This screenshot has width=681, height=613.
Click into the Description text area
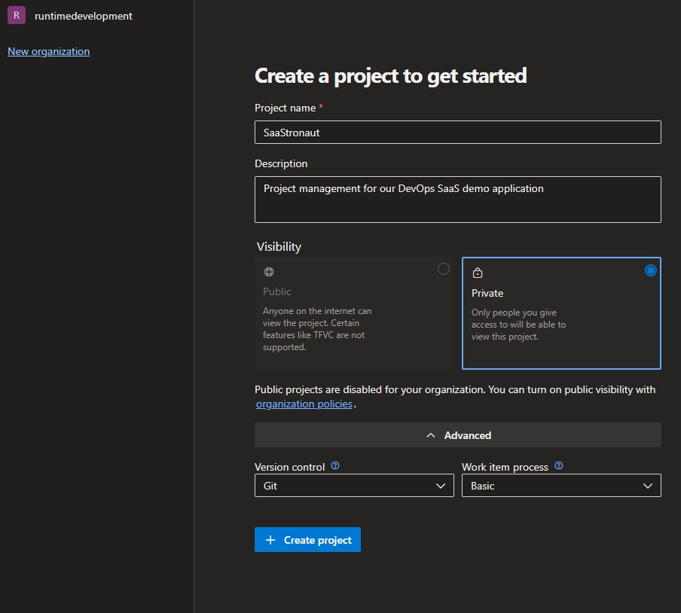click(457, 200)
